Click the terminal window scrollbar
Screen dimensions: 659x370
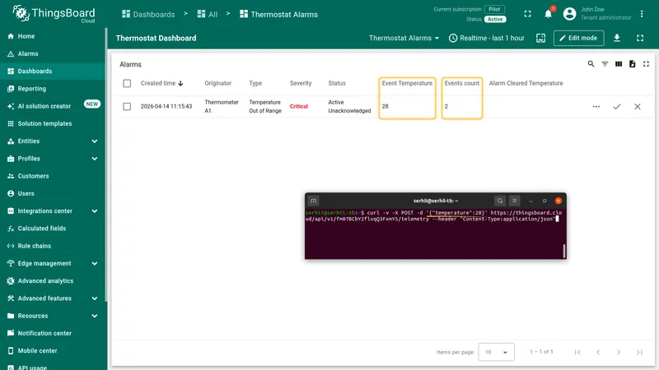pyautogui.click(x=564, y=251)
